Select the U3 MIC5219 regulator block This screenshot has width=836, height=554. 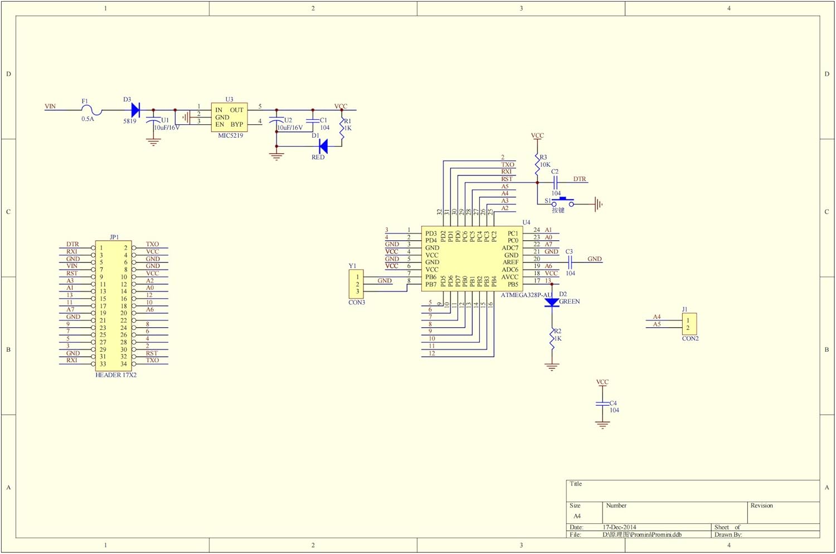coord(229,117)
